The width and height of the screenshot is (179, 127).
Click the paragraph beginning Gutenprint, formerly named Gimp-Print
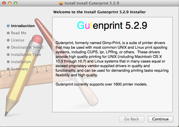pos(112,59)
